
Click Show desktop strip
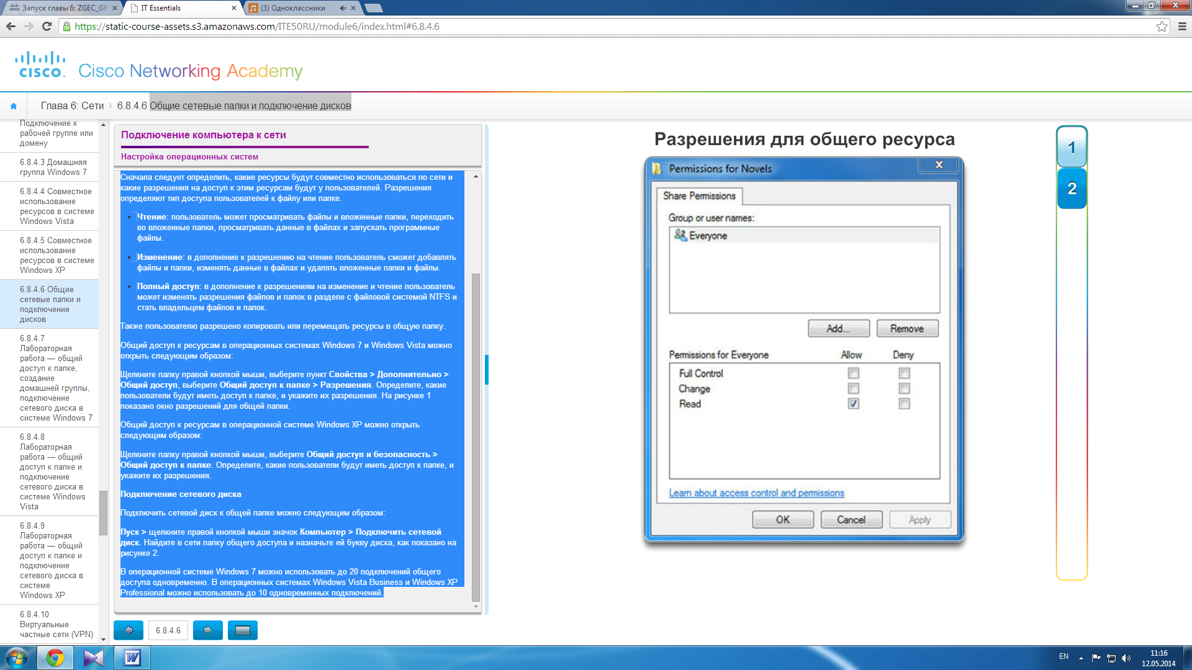click(x=1187, y=658)
